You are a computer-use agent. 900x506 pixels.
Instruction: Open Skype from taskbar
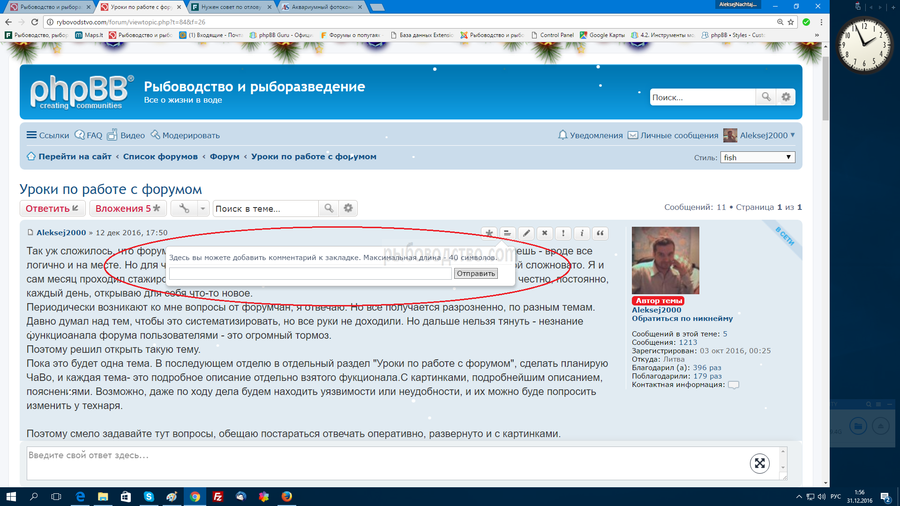click(149, 497)
